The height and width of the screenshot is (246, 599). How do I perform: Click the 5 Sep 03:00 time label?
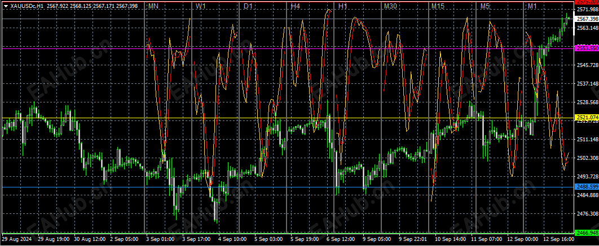point(268,239)
